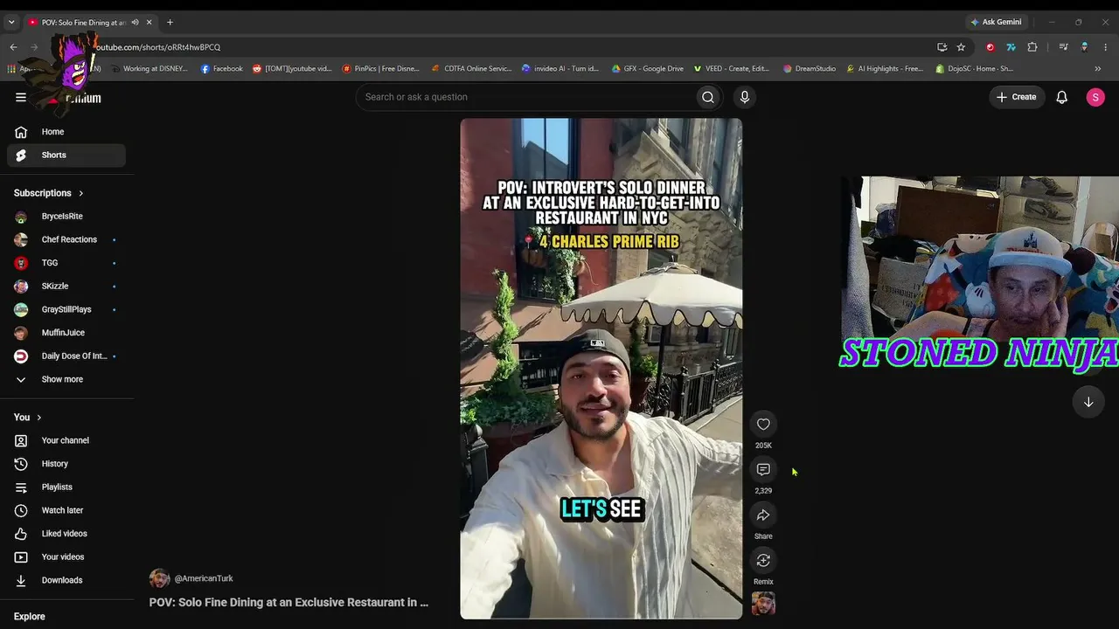1119x629 pixels.
Task: Expand the Subscriptions section
Action: [x=49, y=193]
